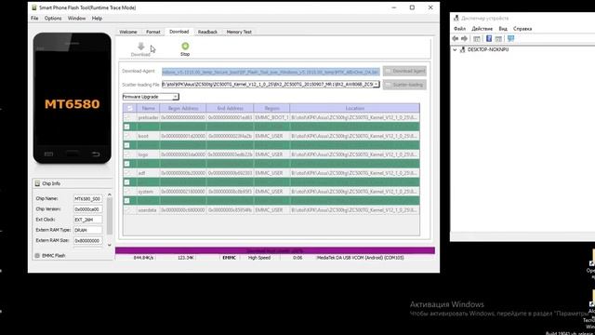Click the Chip Info panel icon
The height and width of the screenshot is (335, 595).
(x=37, y=183)
